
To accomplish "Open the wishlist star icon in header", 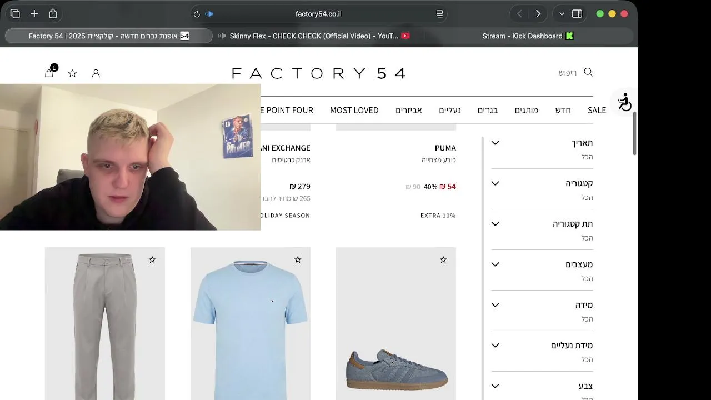I will 72,73.
